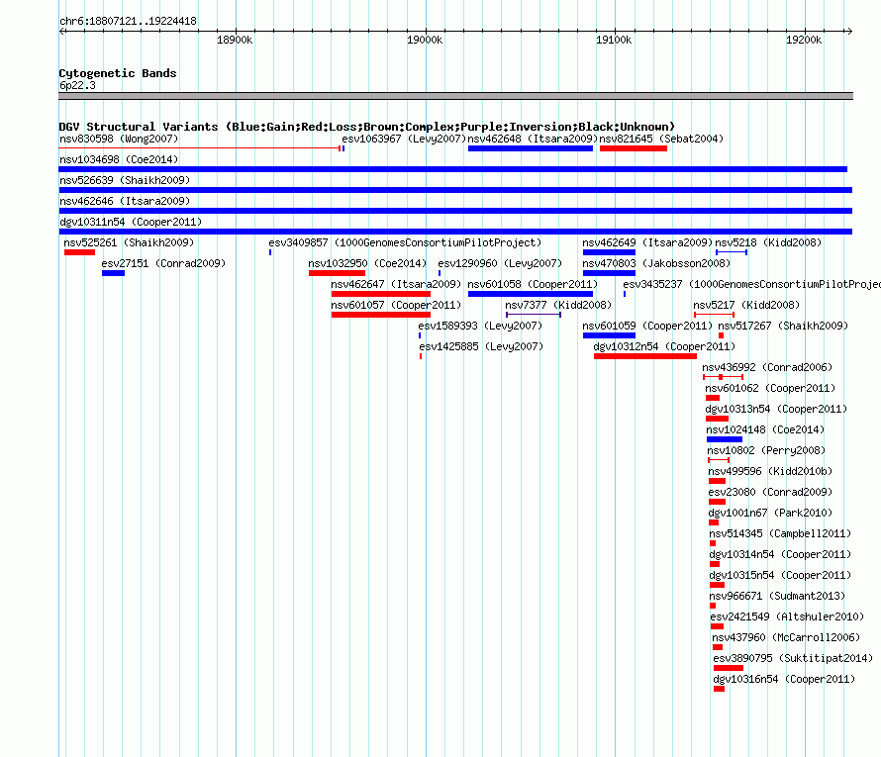
Task: Click nsv462647 (Itsara2009) label
Action: tap(396, 284)
